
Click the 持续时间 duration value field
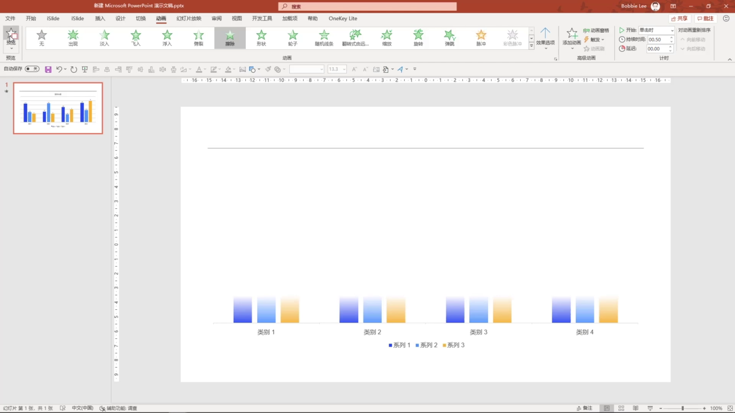(x=658, y=40)
